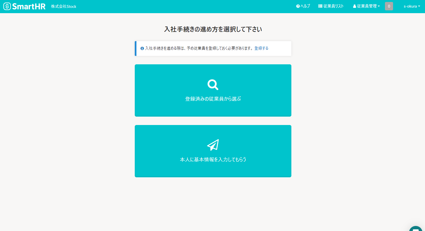Click the person icon on 従業員管理
This screenshot has height=231, width=425.
pyautogui.click(x=354, y=6)
